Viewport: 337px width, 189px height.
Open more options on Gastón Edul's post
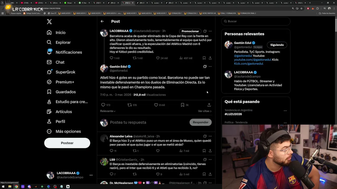point(210,66)
